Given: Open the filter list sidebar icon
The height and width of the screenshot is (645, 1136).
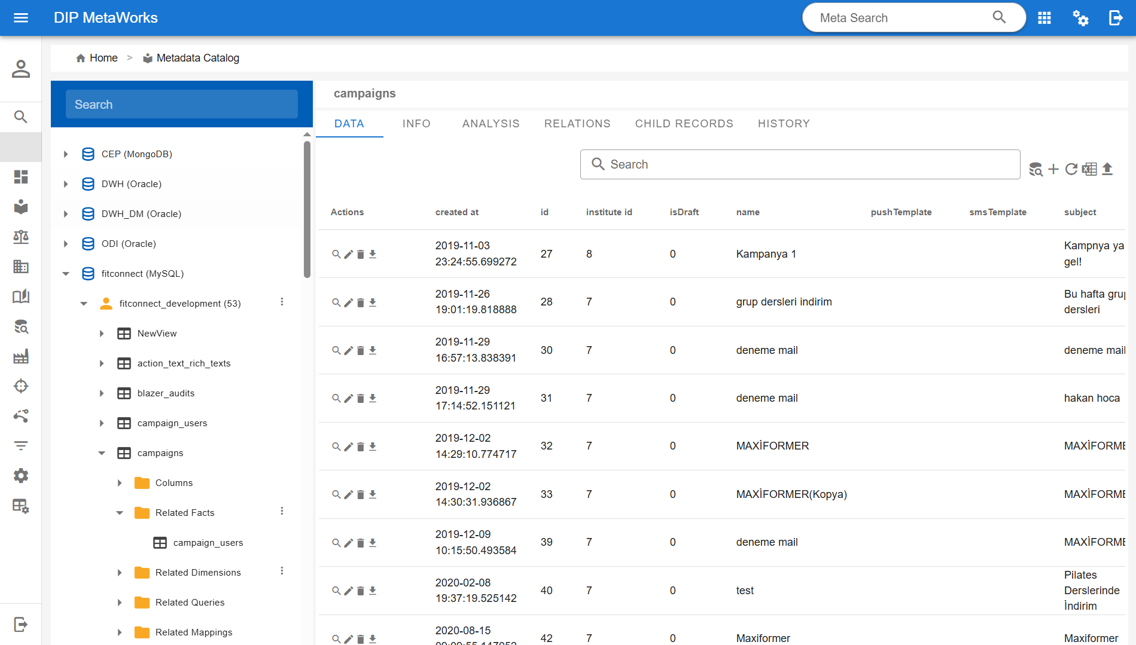Looking at the screenshot, I should [21, 446].
